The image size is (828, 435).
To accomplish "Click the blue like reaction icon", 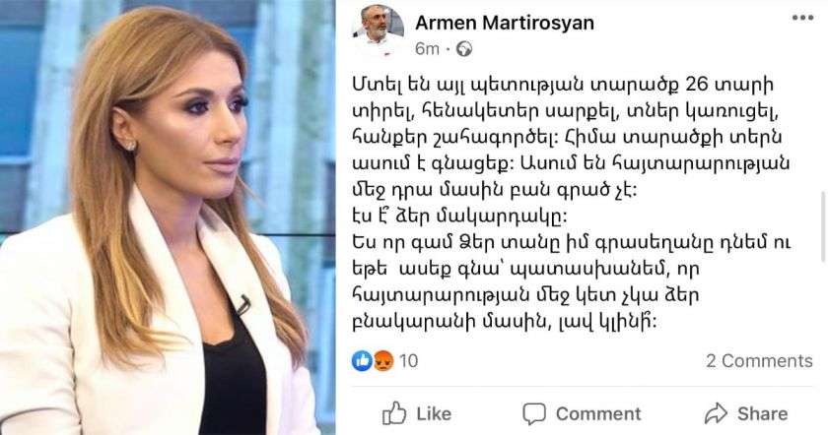I will 363,360.
